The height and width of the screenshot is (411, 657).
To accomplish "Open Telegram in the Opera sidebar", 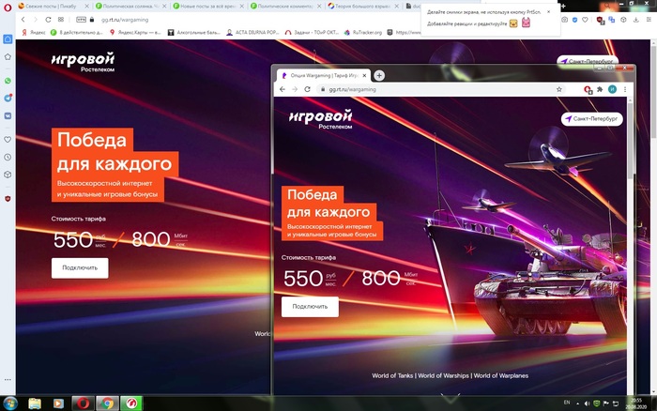I will point(8,98).
